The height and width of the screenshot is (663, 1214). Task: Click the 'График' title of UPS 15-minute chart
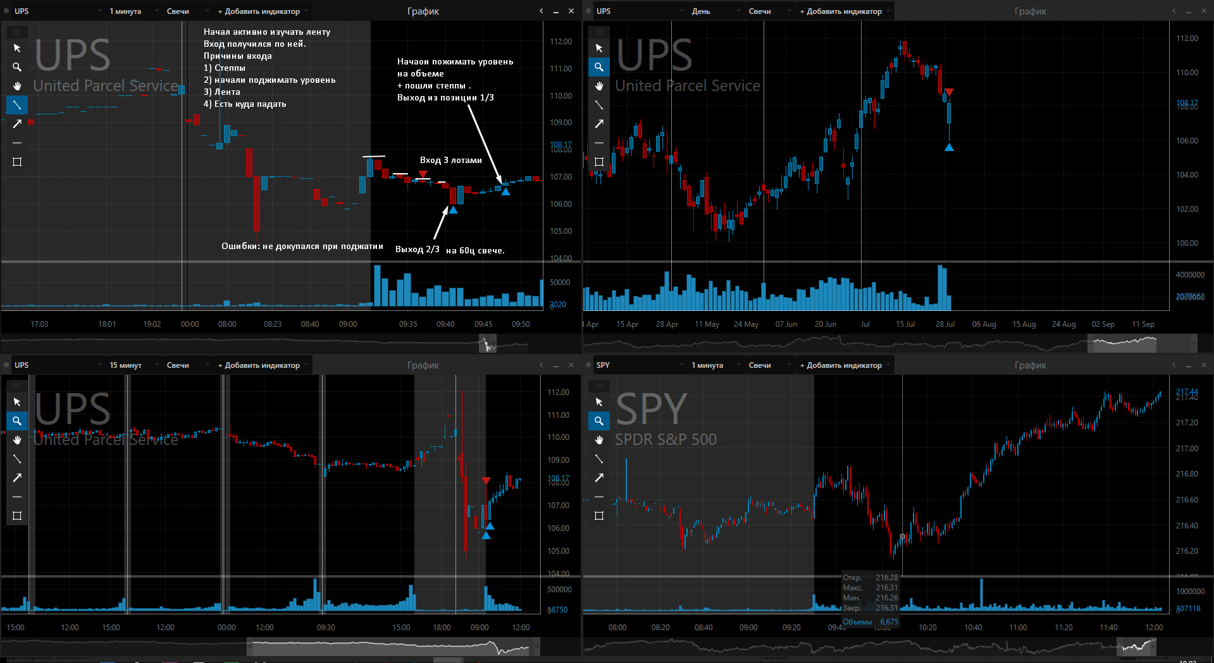pos(423,365)
